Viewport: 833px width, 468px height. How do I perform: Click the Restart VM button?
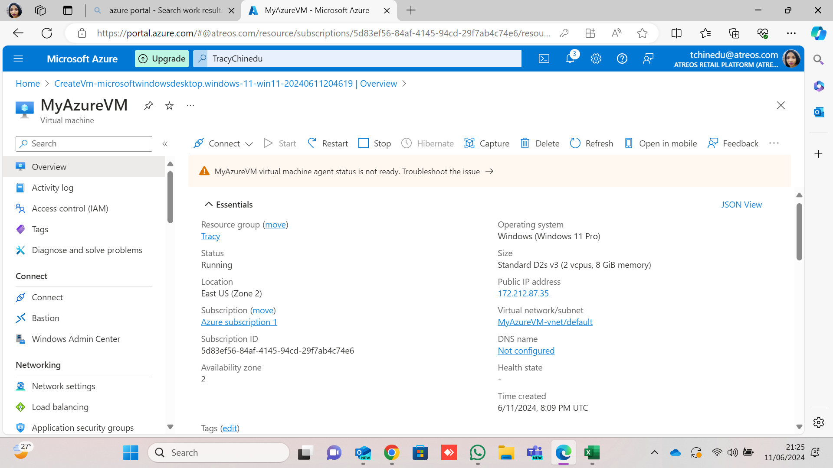pyautogui.click(x=328, y=143)
